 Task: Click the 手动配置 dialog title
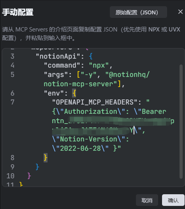(x=18, y=12)
